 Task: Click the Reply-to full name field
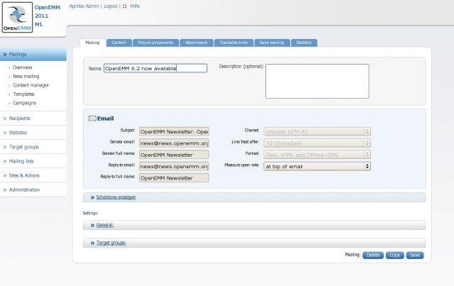click(174, 178)
